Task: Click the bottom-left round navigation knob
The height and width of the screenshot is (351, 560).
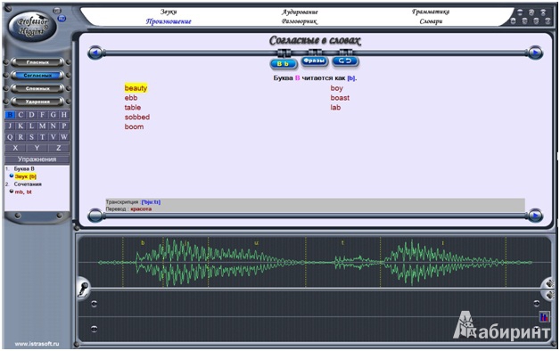Action: coord(95,216)
